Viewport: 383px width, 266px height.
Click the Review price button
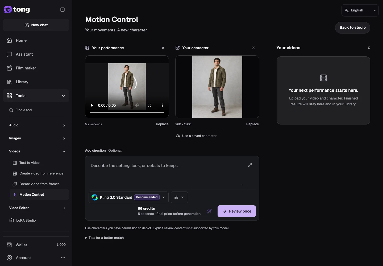click(x=237, y=211)
